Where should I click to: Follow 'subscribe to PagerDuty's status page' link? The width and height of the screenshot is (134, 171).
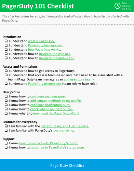click(x=57, y=147)
